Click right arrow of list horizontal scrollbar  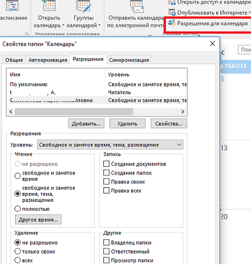tap(183, 112)
